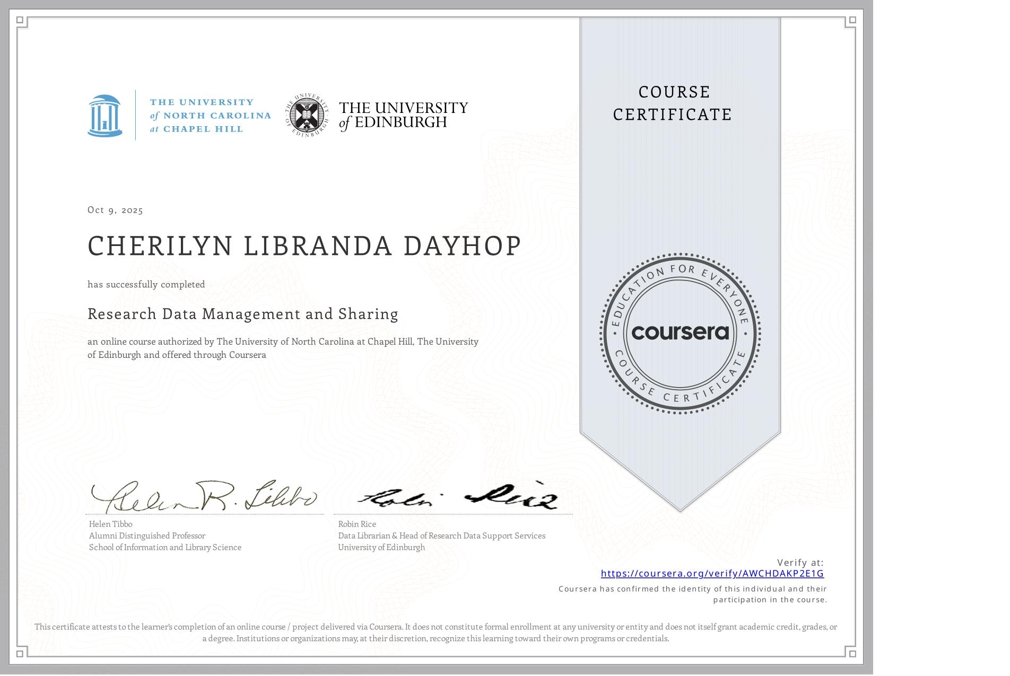Click the certificate disclaimer at the bottom
This screenshot has width=1010, height=676.
[436, 633]
